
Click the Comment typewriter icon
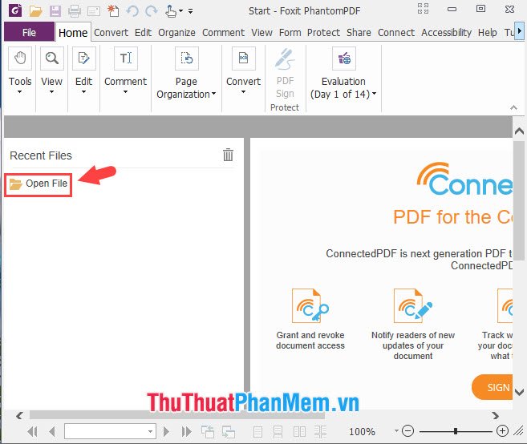pos(126,59)
